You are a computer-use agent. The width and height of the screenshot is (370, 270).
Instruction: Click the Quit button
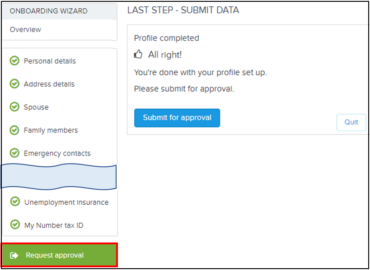point(351,122)
